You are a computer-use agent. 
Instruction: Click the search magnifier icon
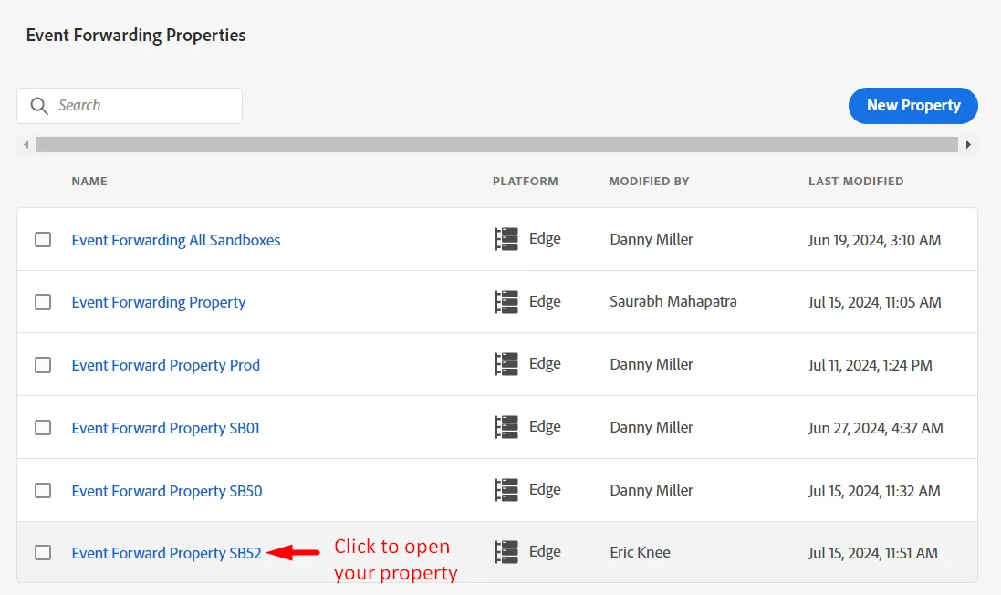point(39,106)
